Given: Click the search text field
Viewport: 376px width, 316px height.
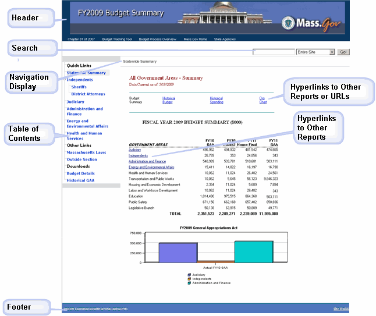Looking at the screenshot, I should [x=274, y=52].
